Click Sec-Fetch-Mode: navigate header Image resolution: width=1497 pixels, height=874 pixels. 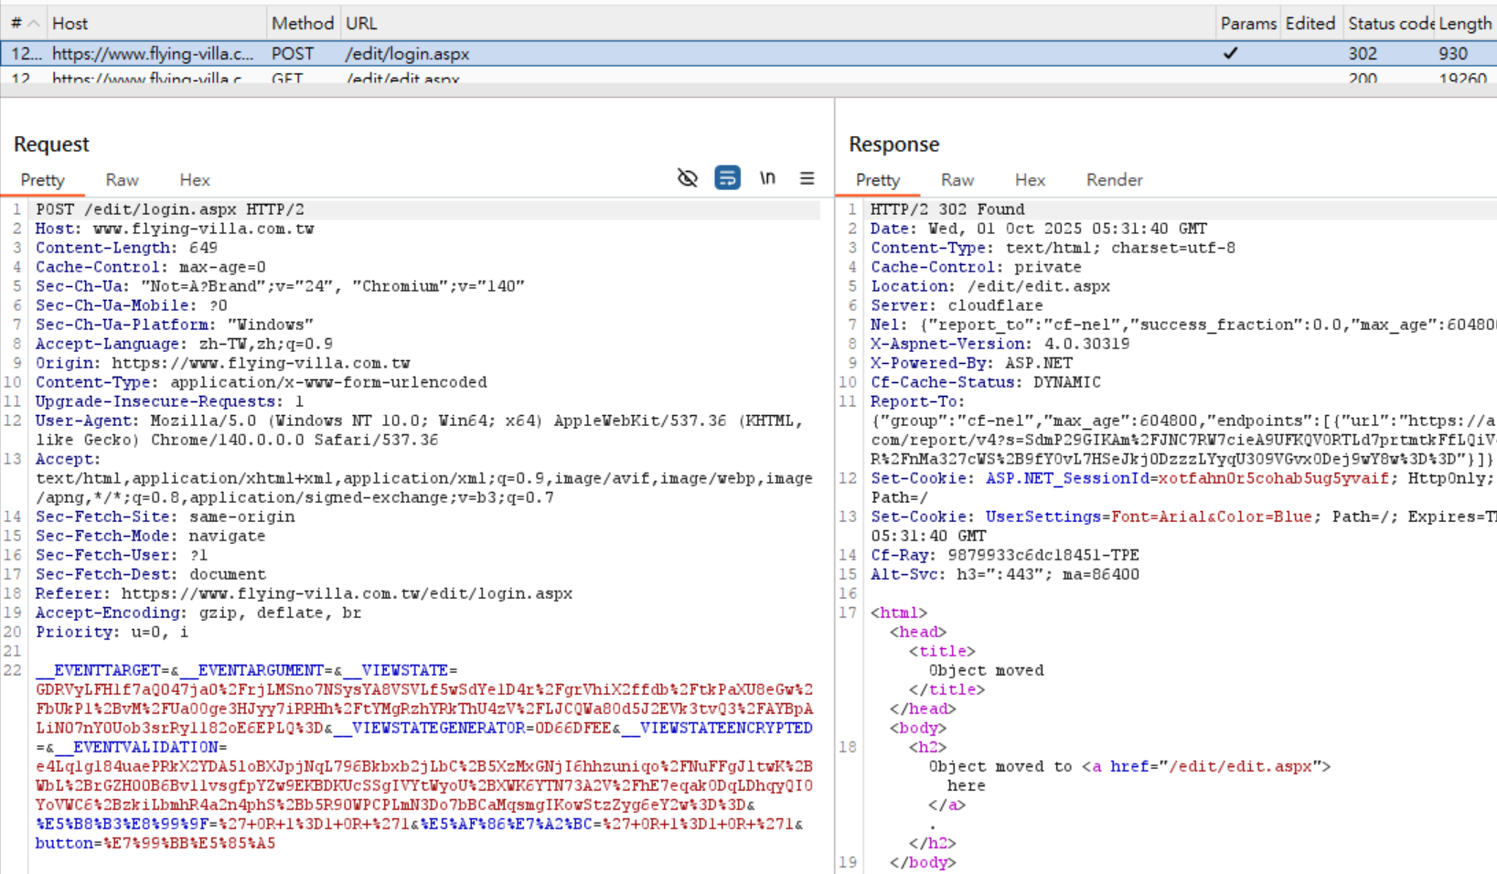coord(151,536)
